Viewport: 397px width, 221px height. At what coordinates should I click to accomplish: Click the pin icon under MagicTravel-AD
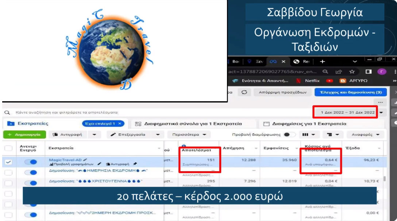135,164
